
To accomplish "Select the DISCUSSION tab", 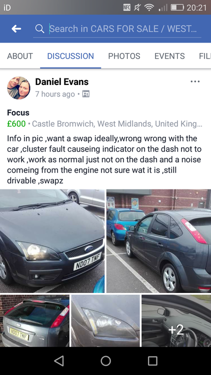I will (70, 56).
